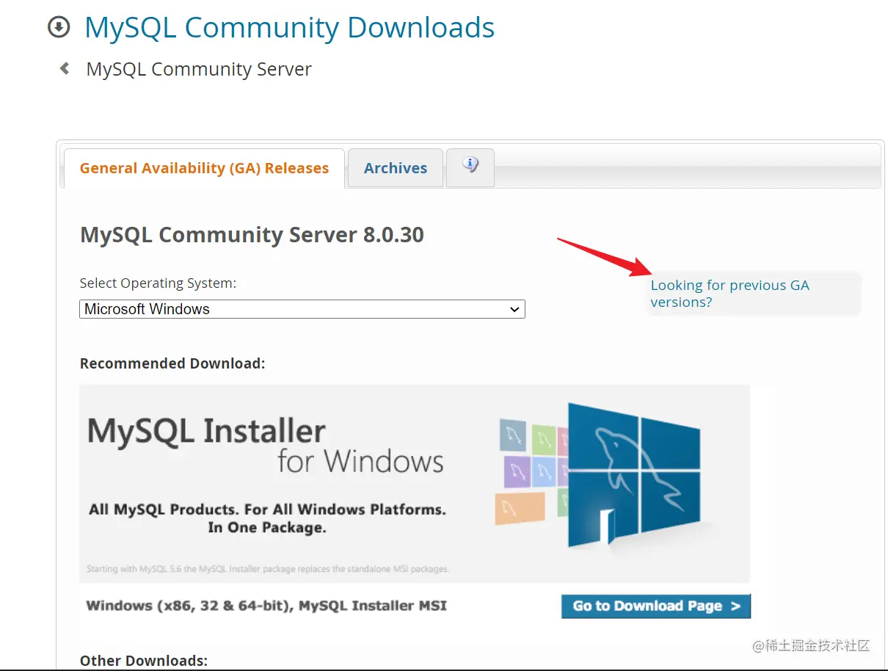Switch to the Archives tab
This screenshot has width=888, height=671.
[395, 167]
